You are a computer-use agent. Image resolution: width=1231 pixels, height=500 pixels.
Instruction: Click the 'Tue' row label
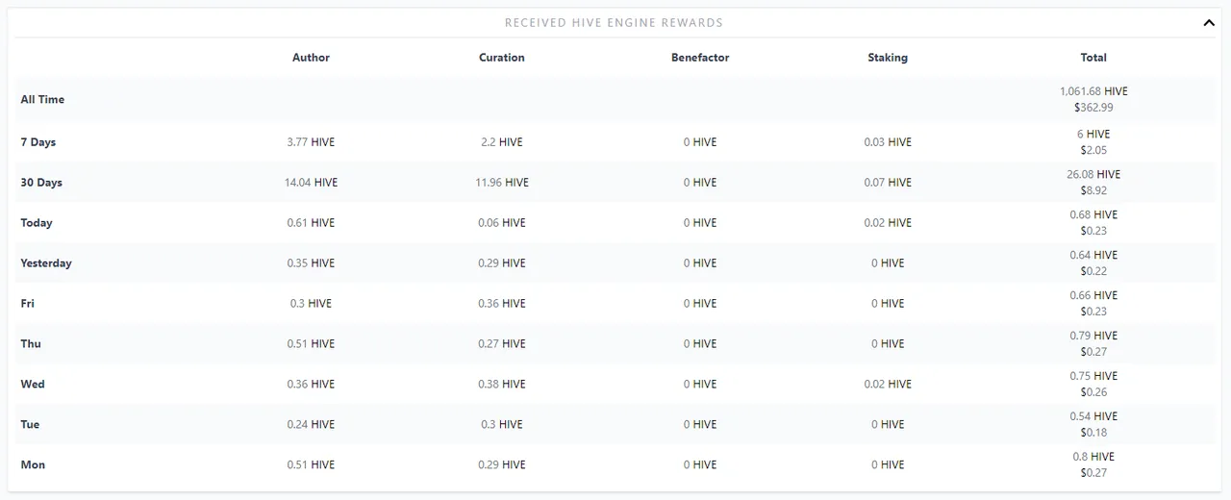[30, 425]
